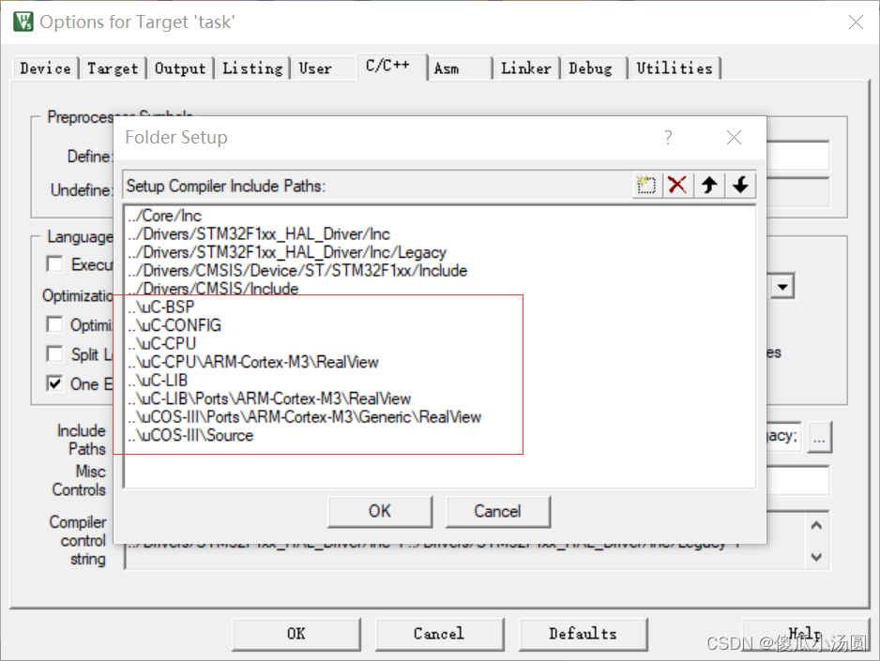Viewport: 880px width, 661px height.
Task: Click the red Delete path icon
Action: (677, 185)
